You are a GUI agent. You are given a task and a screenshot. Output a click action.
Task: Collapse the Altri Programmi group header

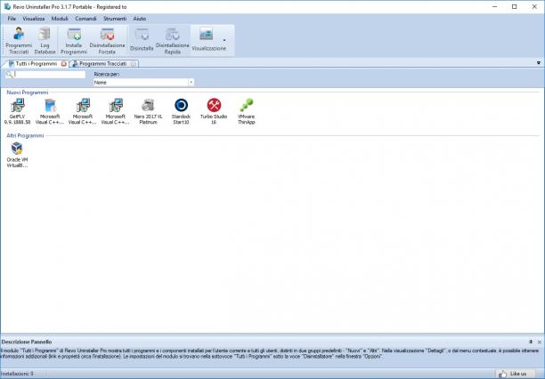point(25,135)
